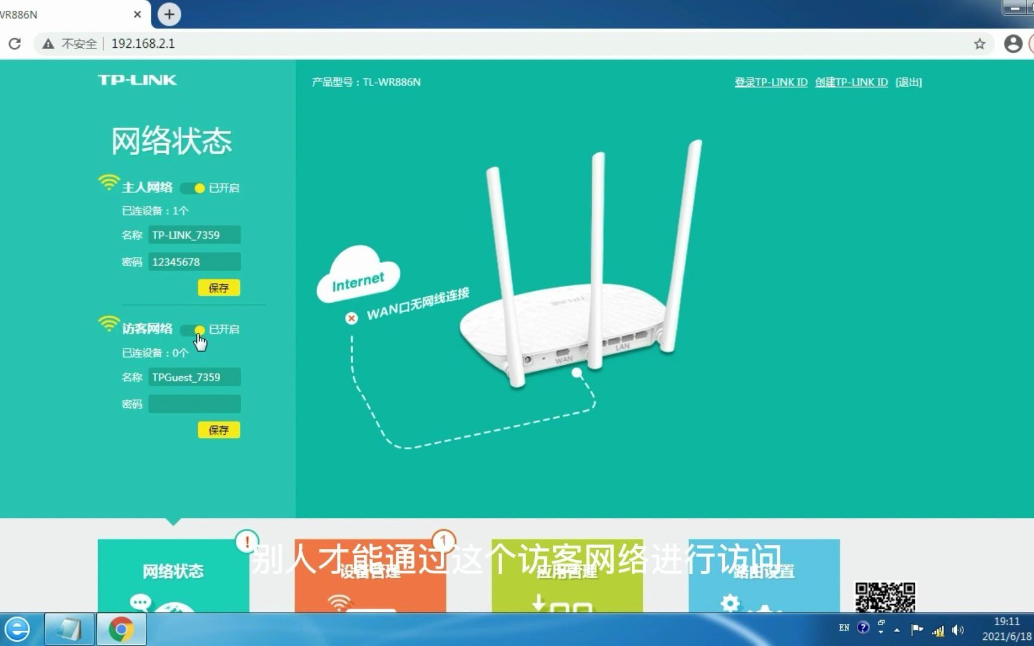Click the guest network Wi-Fi icon
The image size is (1034, 646).
point(109,324)
